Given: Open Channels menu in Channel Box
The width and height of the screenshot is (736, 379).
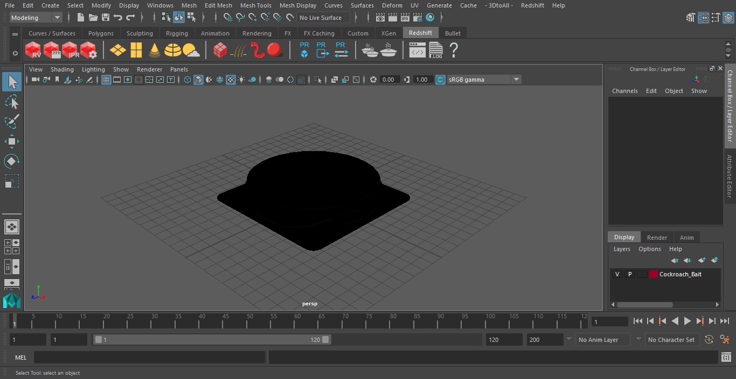Looking at the screenshot, I should tap(624, 91).
